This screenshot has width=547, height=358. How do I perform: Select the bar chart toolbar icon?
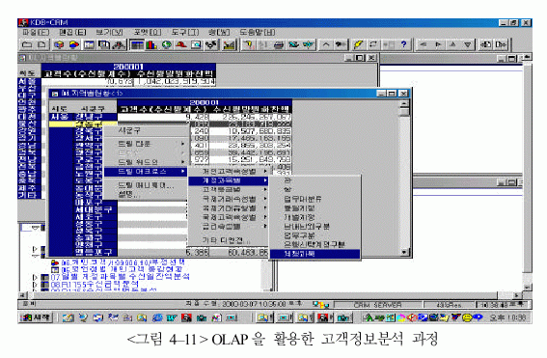pos(151,44)
